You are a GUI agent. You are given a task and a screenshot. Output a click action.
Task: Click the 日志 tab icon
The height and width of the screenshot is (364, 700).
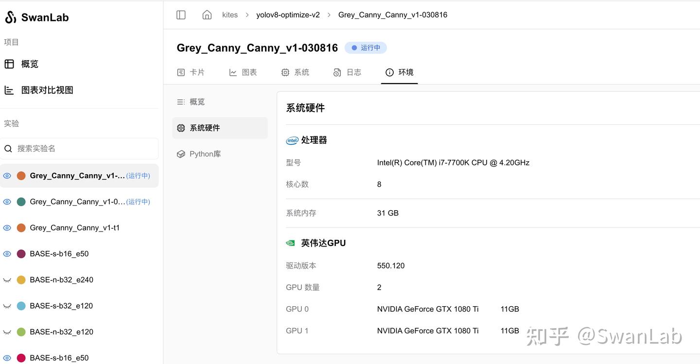[337, 72]
